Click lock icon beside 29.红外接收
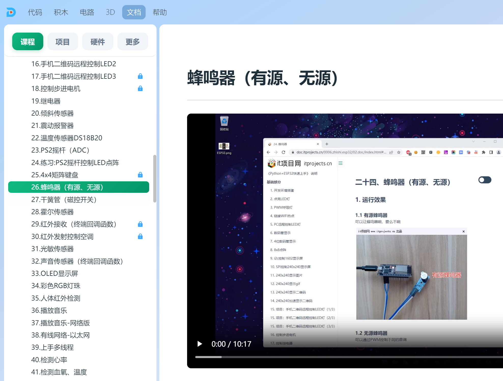 point(140,224)
